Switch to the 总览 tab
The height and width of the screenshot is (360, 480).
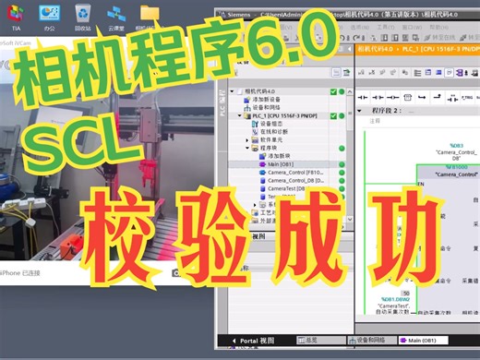pyautogui.click(x=321, y=340)
